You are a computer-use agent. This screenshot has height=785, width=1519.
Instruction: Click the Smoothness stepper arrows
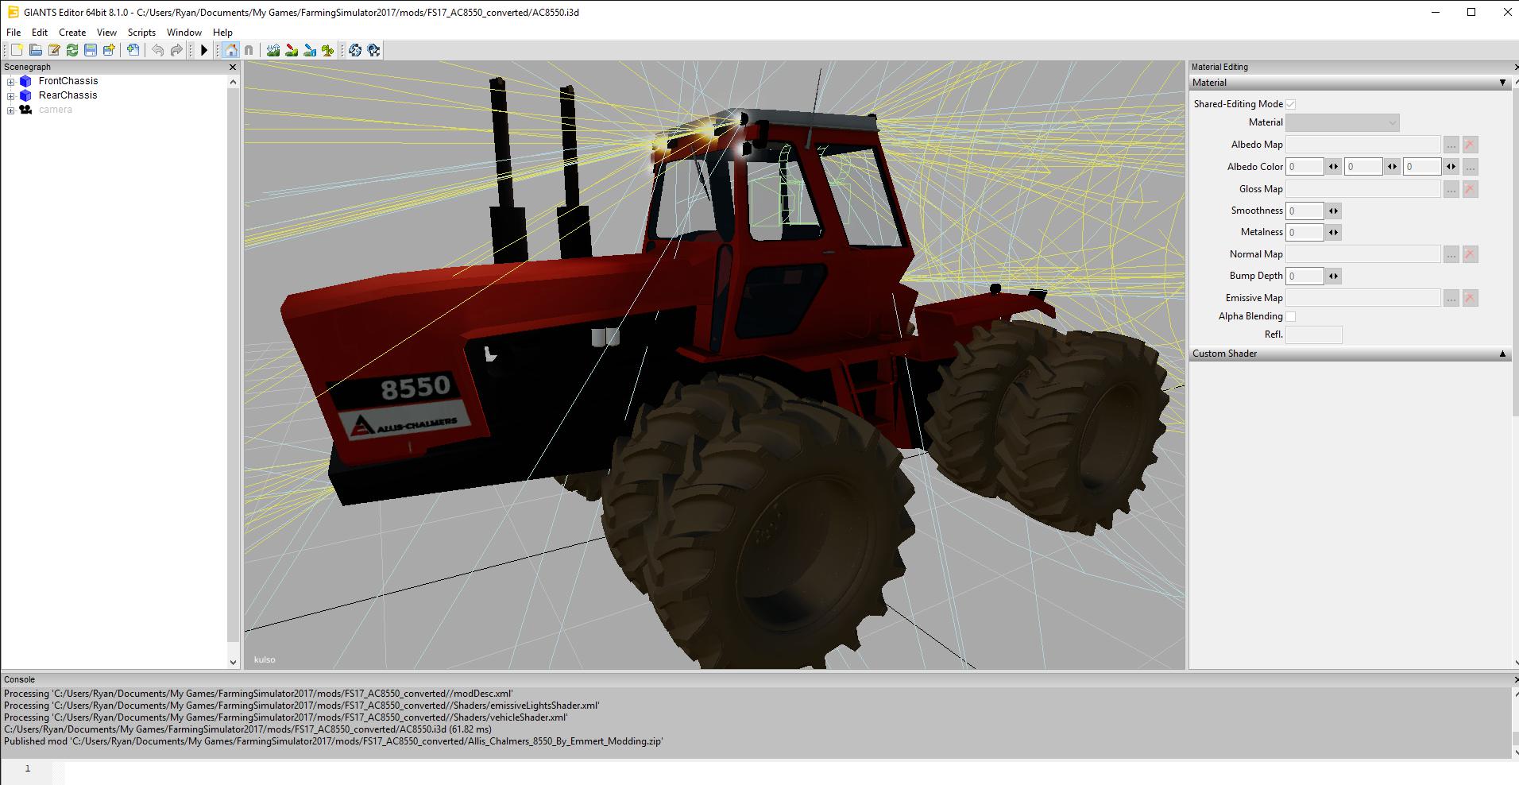1333,211
